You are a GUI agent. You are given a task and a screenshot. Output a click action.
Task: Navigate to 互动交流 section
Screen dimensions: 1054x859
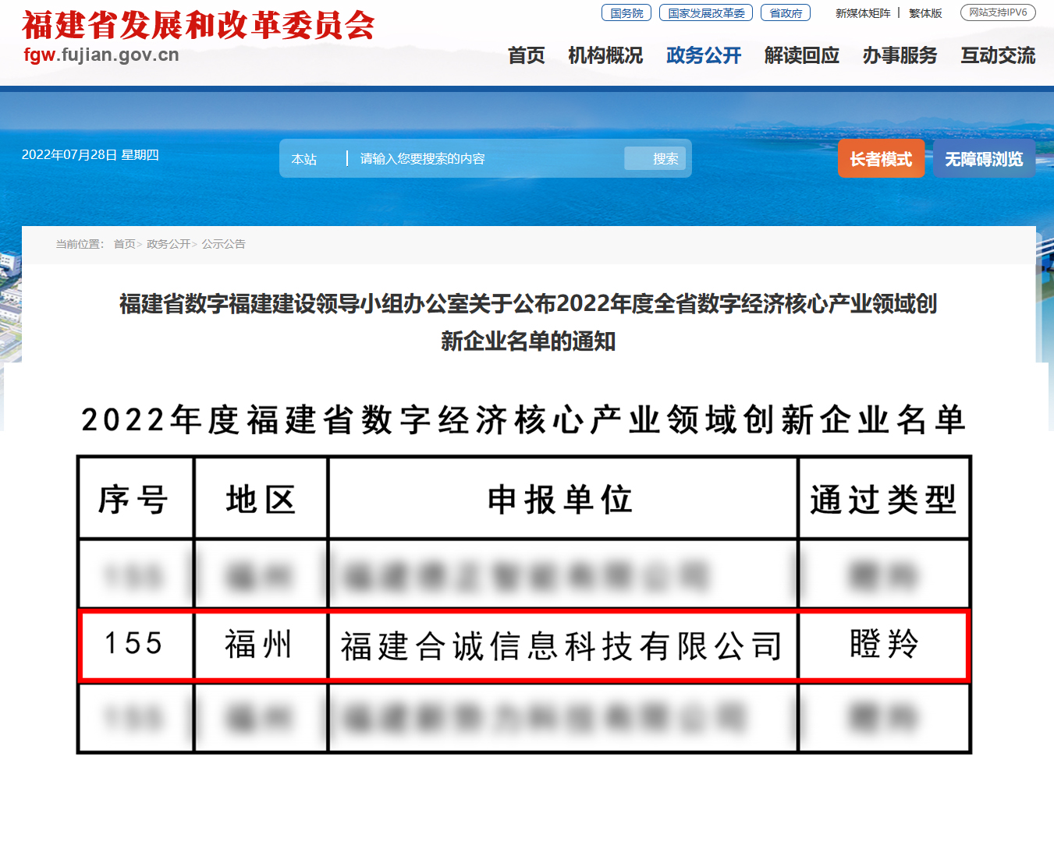998,55
